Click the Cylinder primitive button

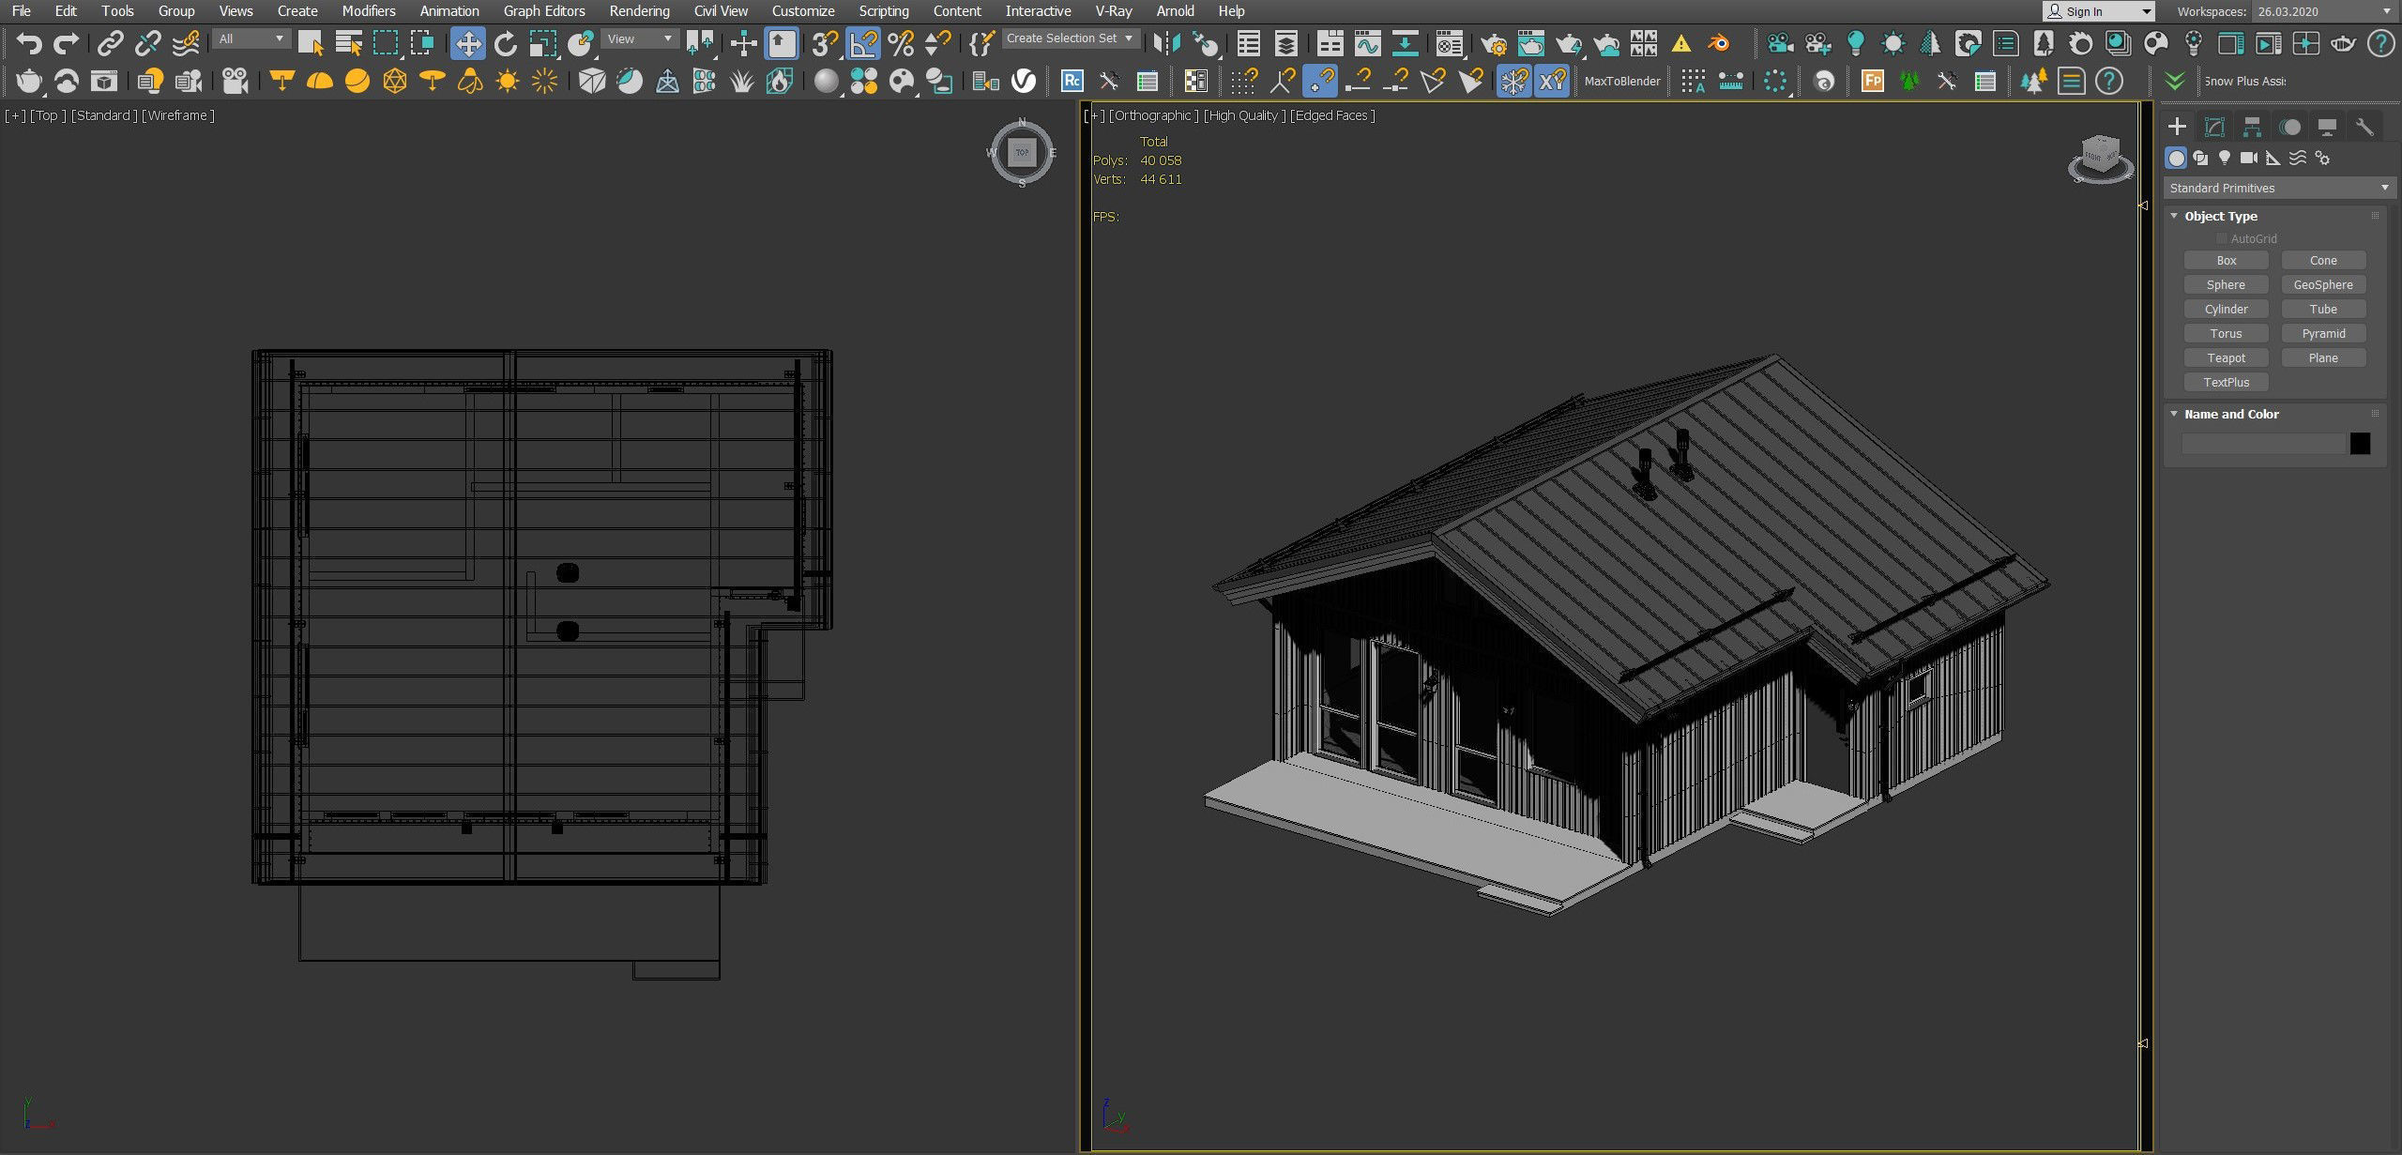[2226, 309]
